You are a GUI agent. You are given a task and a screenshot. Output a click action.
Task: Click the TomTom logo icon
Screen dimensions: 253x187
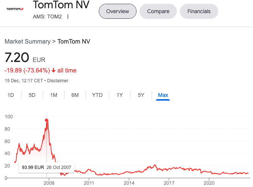pos(15,9)
